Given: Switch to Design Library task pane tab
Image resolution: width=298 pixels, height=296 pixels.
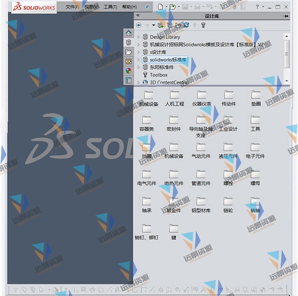Looking at the screenshot, I should click(x=129, y=42).
